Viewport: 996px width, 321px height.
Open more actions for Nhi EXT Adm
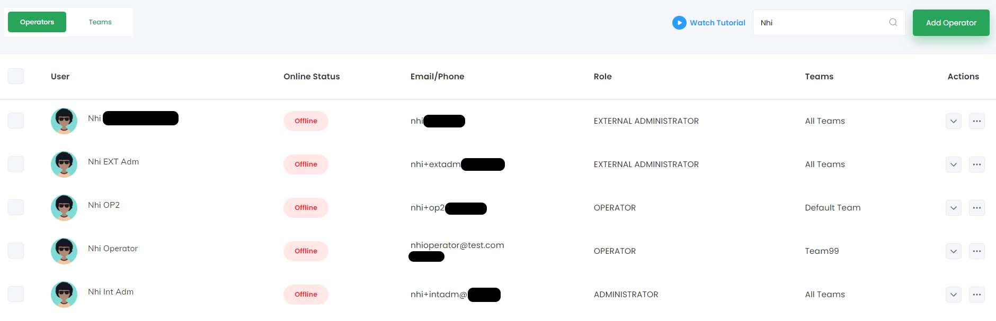pos(976,164)
